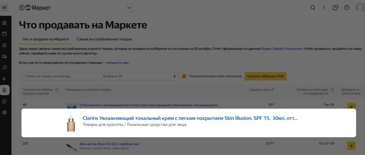Click Название и категория товара column header
The width and height of the screenshot is (365, 155).
pos(88,90)
